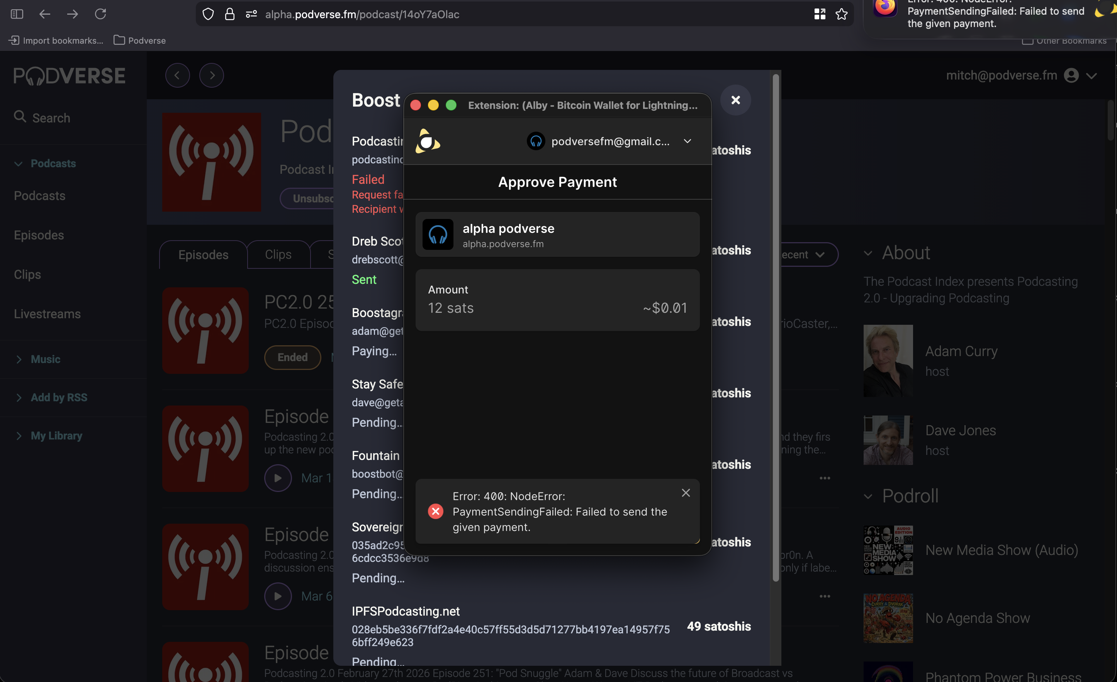Click the Search magnifier in sidebar
The width and height of the screenshot is (1117, 682).
(20, 117)
